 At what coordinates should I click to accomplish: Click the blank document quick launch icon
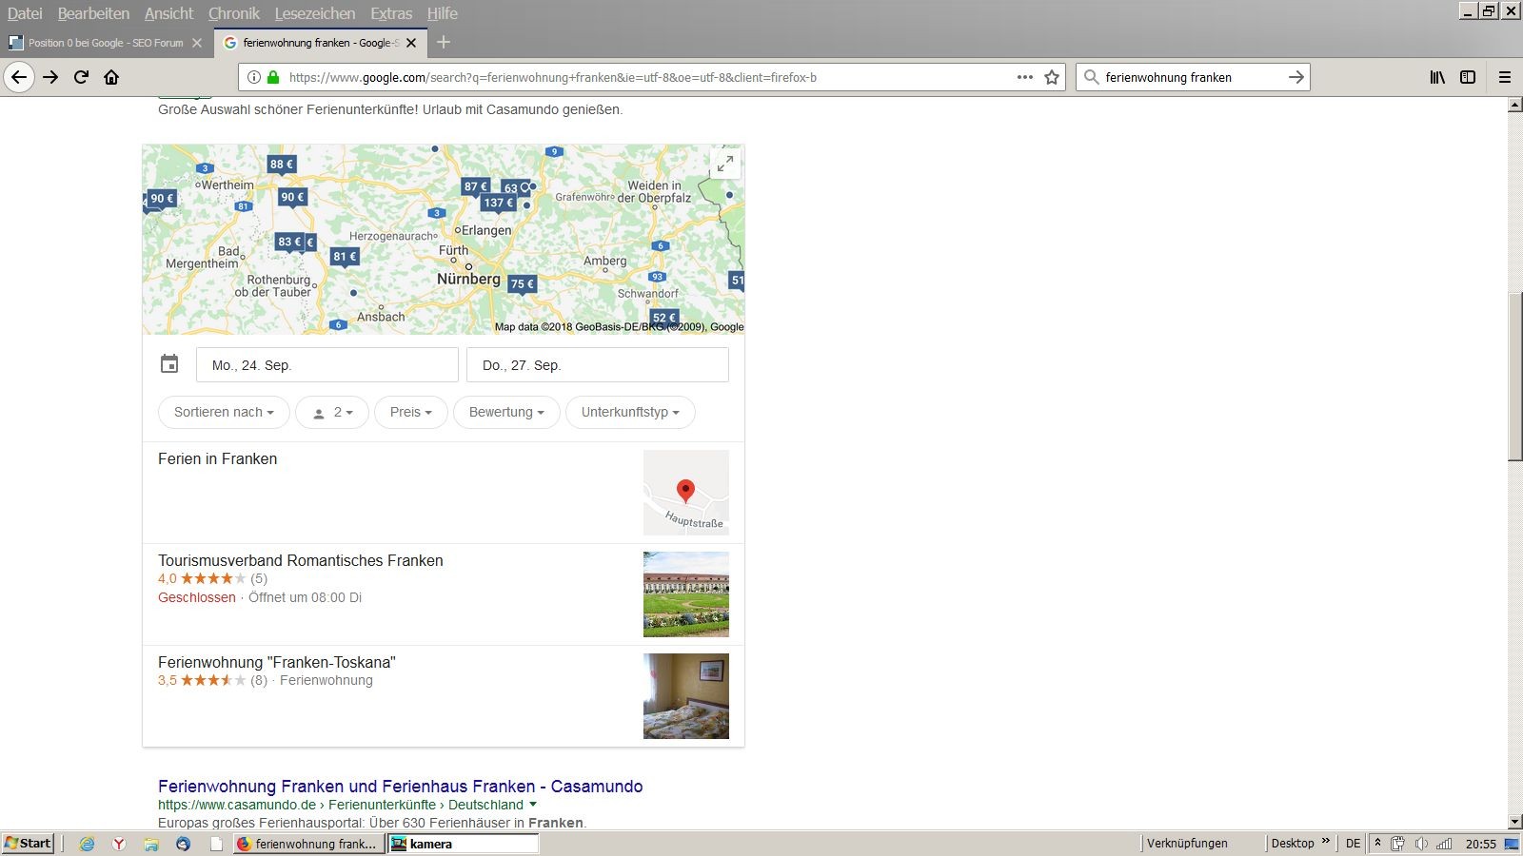(x=216, y=844)
